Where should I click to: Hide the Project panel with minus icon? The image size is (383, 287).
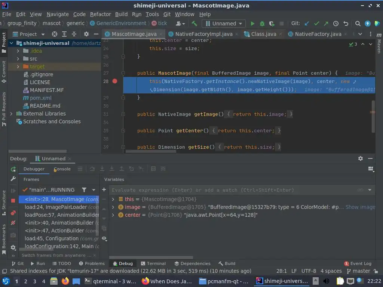click(96, 34)
